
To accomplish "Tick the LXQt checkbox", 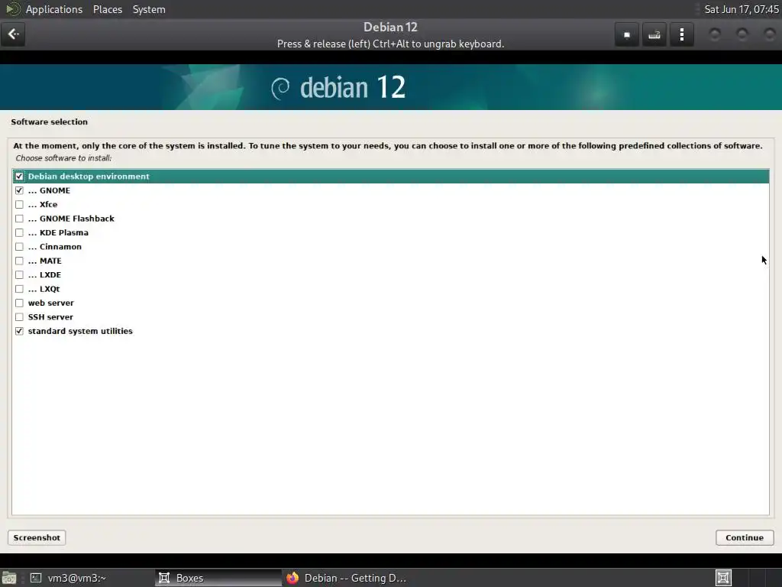I will coord(19,288).
